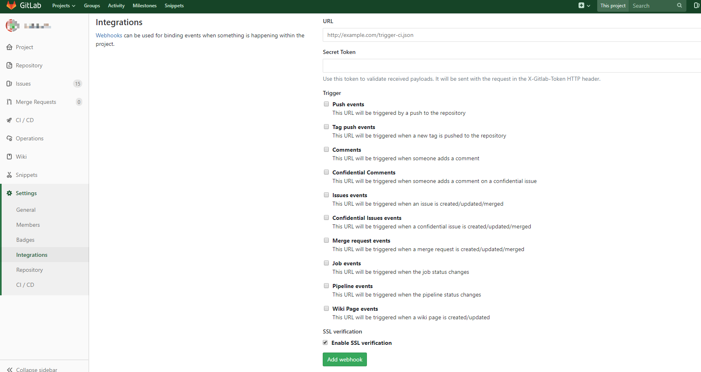Disable the Enable SSL verification checkbox
This screenshot has height=372, width=701.
click(x=325, y=343)
